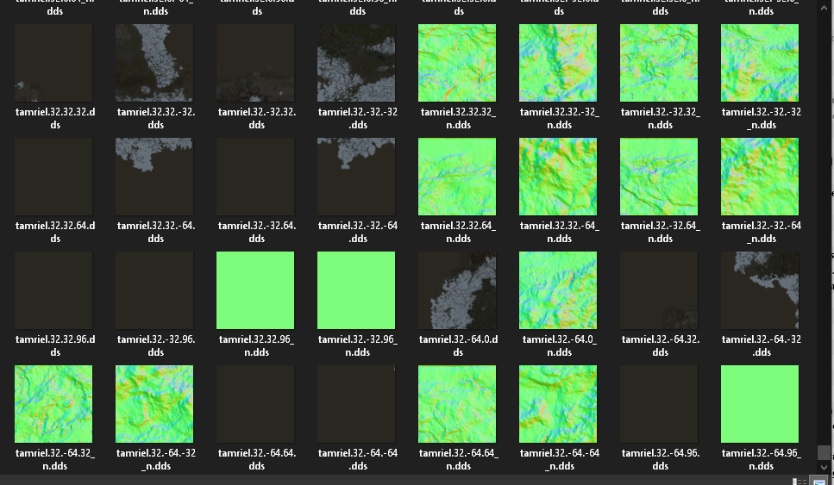Click the label tamriel.32.-32.-64.dds
Image resolution: width=834 pixels, height=485 pixels.
tap(357, 232)
